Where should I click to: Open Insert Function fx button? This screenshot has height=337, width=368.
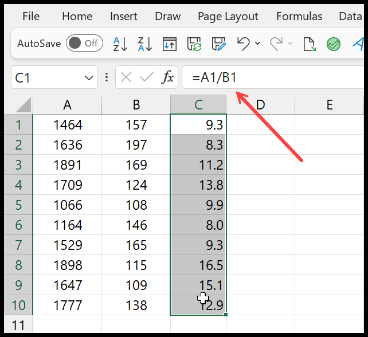point(167,77)
